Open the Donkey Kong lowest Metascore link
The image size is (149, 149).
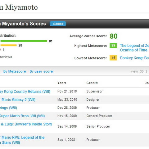point(134,58)
